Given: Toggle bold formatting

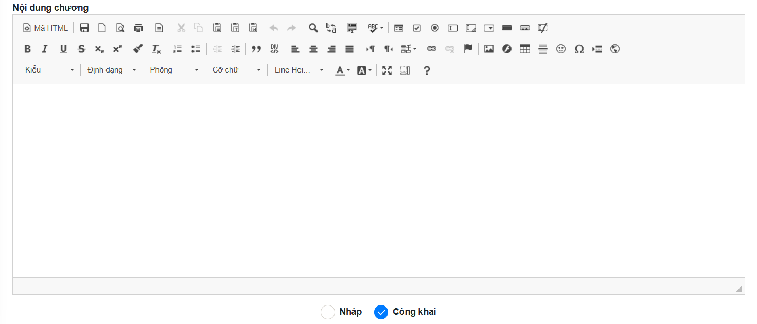Looking at the screenshot, I should pos(28,49).
